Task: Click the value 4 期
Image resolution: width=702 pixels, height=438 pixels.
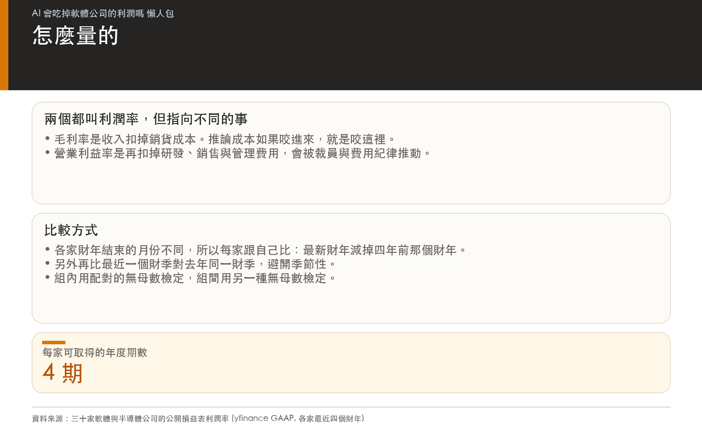Action: 62,373
